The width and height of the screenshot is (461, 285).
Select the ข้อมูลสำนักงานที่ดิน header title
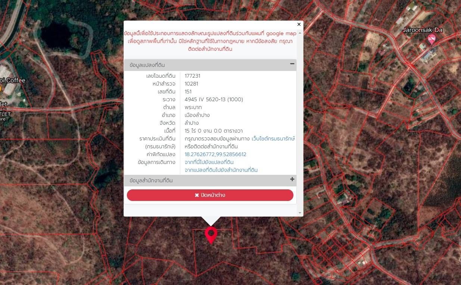pyautogui.click(x=151, y=180)
